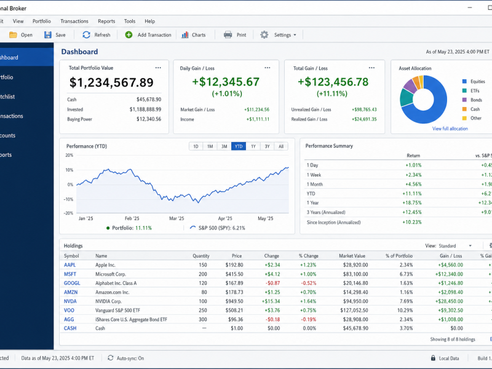
Task: Click the Local Data lock icon
Action: tap(433, 358)
